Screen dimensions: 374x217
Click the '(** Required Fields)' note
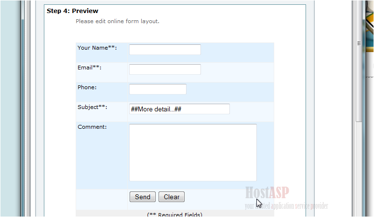[174, 215]
